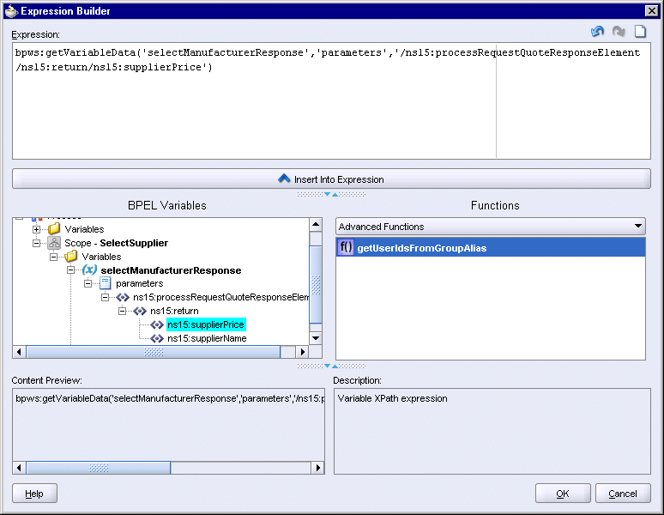Image resolution: width=664 pixels, height=515 pixels.
Task: Click the Content Preview scroll left arrow
Action: click(19, 468)
